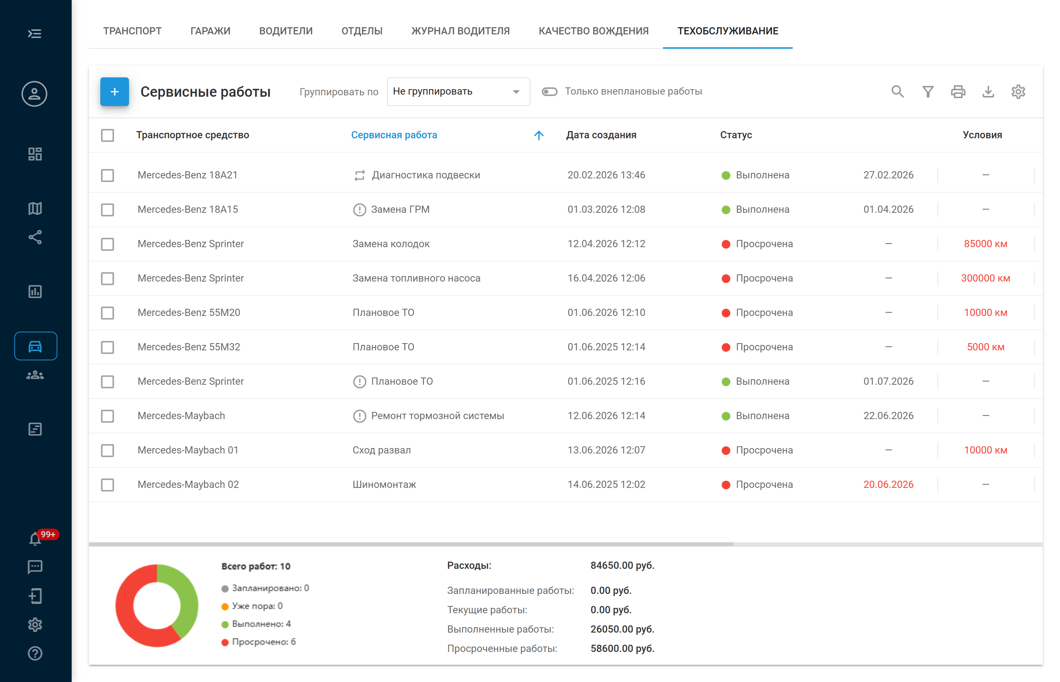Click the search magnifier icon in toolbar

(897, 92)
